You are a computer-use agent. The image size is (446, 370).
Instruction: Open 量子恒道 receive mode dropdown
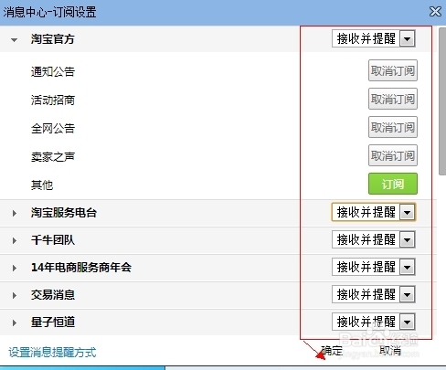coord(374,322)
